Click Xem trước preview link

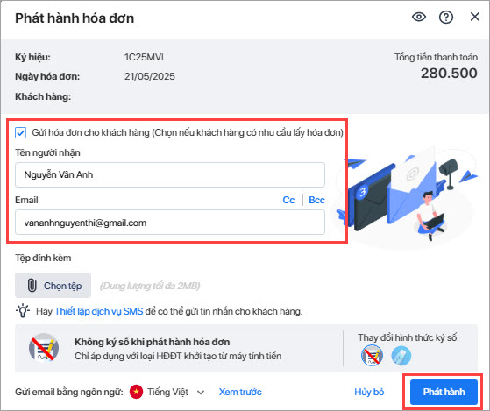(x=240, y=392)
